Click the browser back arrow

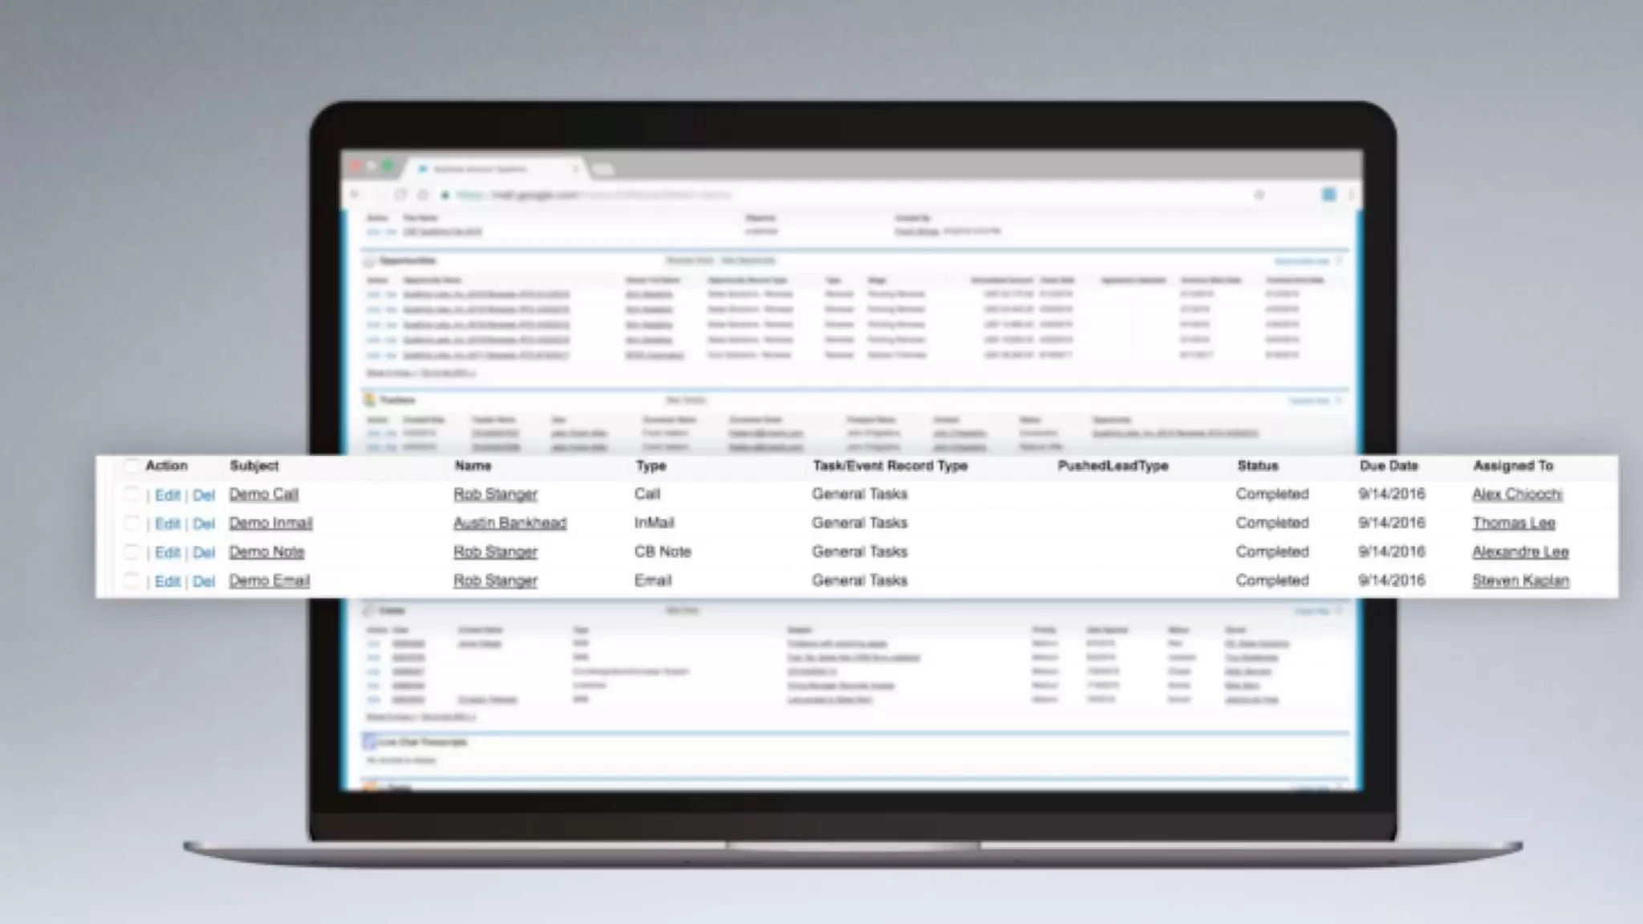pos(355,195)
